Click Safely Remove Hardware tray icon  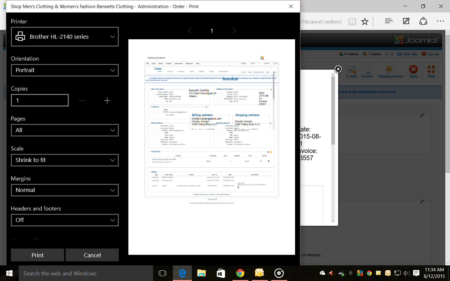click(x=341, y=274)
